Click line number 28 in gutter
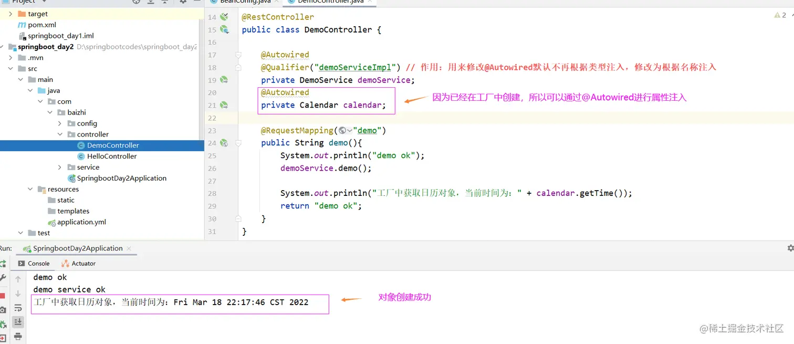Viewport: 794px width, 344px height. tap(212, 193)
